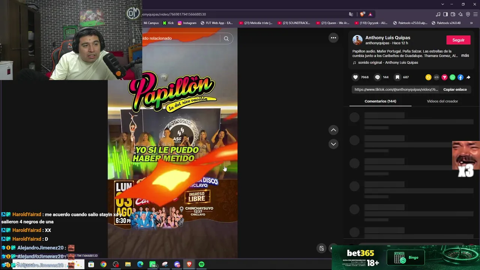The width and height of the screenshot is (480, 270).
Task: Open Spotify from the taskbar
Action: click(x=201, y=264)
